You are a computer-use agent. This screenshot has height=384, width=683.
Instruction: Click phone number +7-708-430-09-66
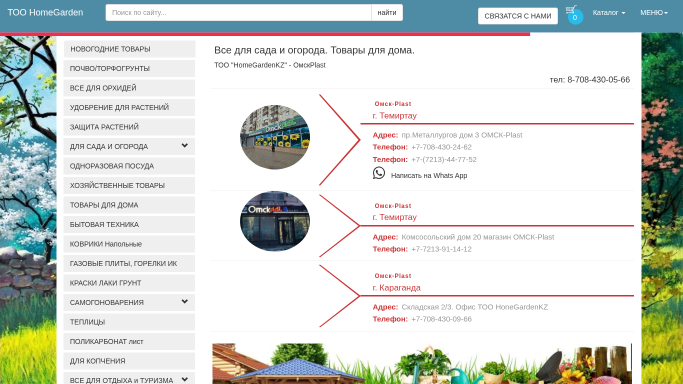tap(441, 319)
